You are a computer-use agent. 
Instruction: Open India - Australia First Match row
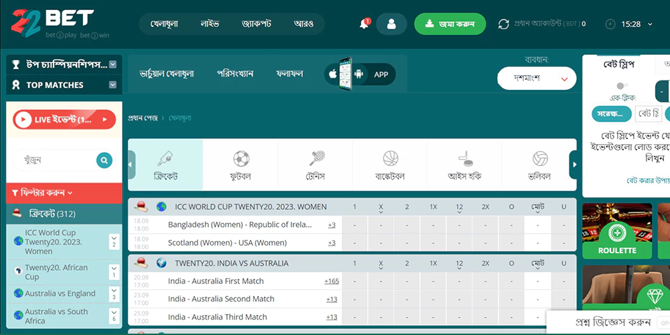pos(216,281)
